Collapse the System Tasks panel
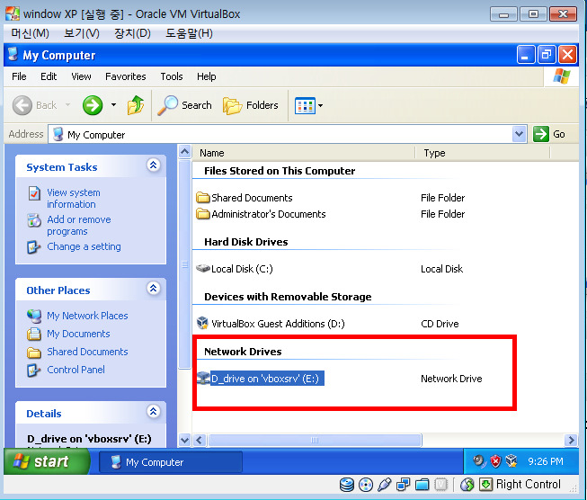Screen dimensions: 587x500 point(153,166)
